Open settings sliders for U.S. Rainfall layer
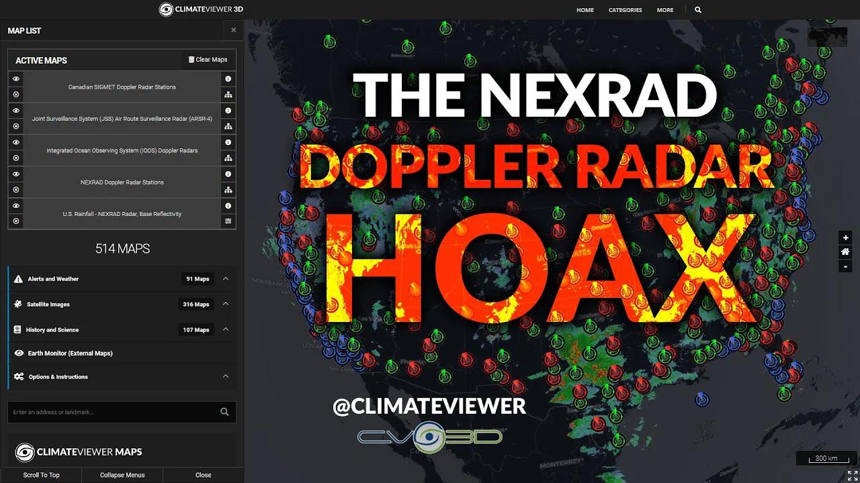This screenshot has width=860, height=483. tap(228, 221)
